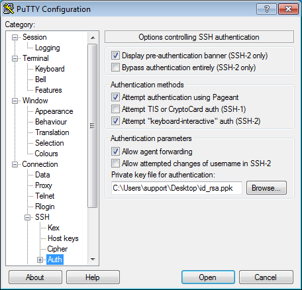
Task: Select Terminal category
Action: point(36,58)
